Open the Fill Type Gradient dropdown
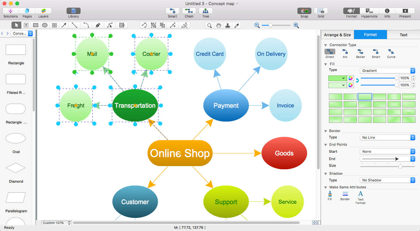 (x=388, y=71)
